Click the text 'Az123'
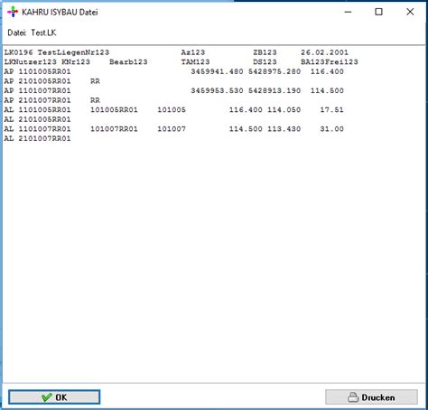Image resolution: width=428 pixels, height=410 pixels. click(193, 52)
